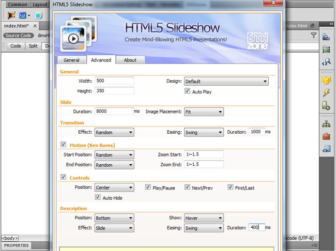The image size is (336, 251).
Task: Close the HTML5 Slideshow dialog
Action: pyautogui.click(x=273, y=3)
